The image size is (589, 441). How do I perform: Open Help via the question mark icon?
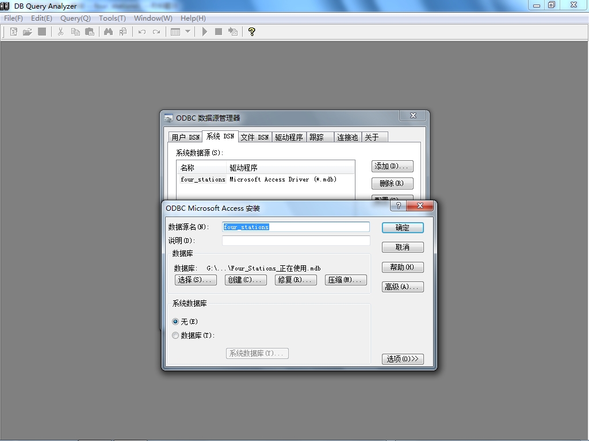click(x=251, y=31)
